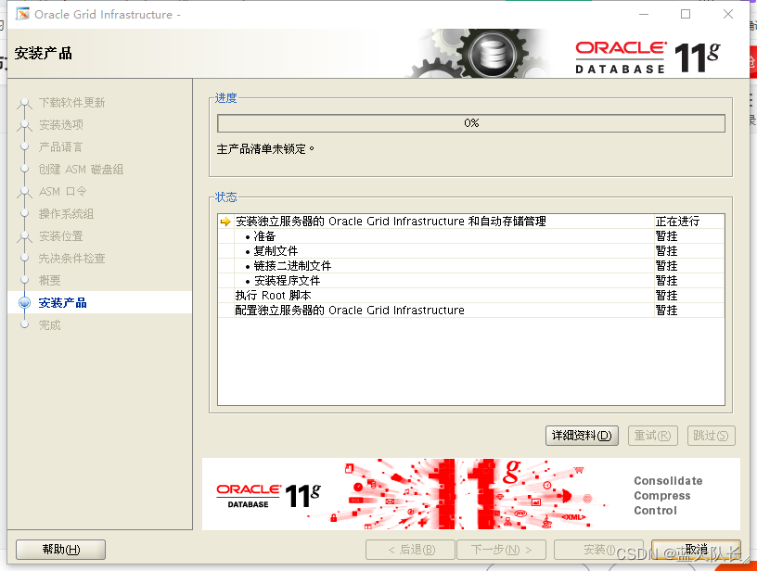
Task: Select the ASM 口令 step
Action: pyautogui.click(x=63, y=192)
